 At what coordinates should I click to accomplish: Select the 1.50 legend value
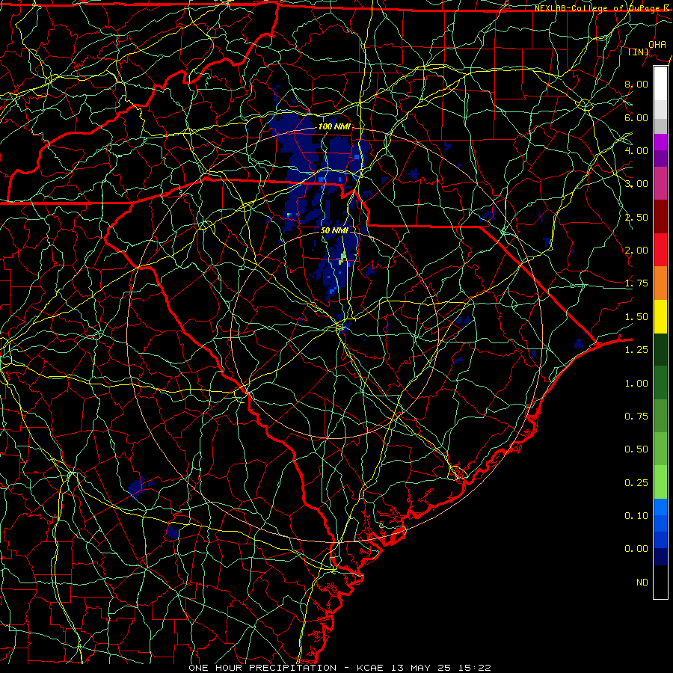coord(636,317)
